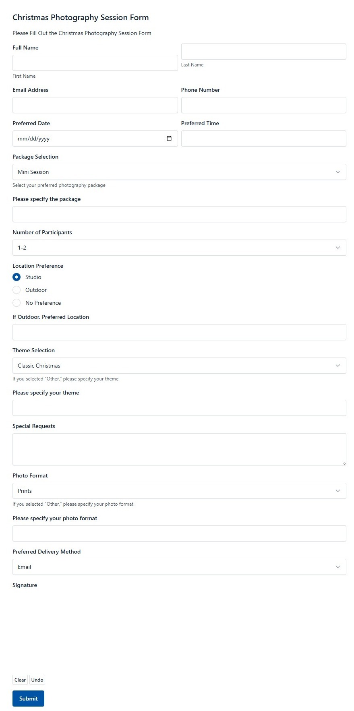
Task: Expand the Preferred Delivery Method dropdown
Action: point(179,567)
